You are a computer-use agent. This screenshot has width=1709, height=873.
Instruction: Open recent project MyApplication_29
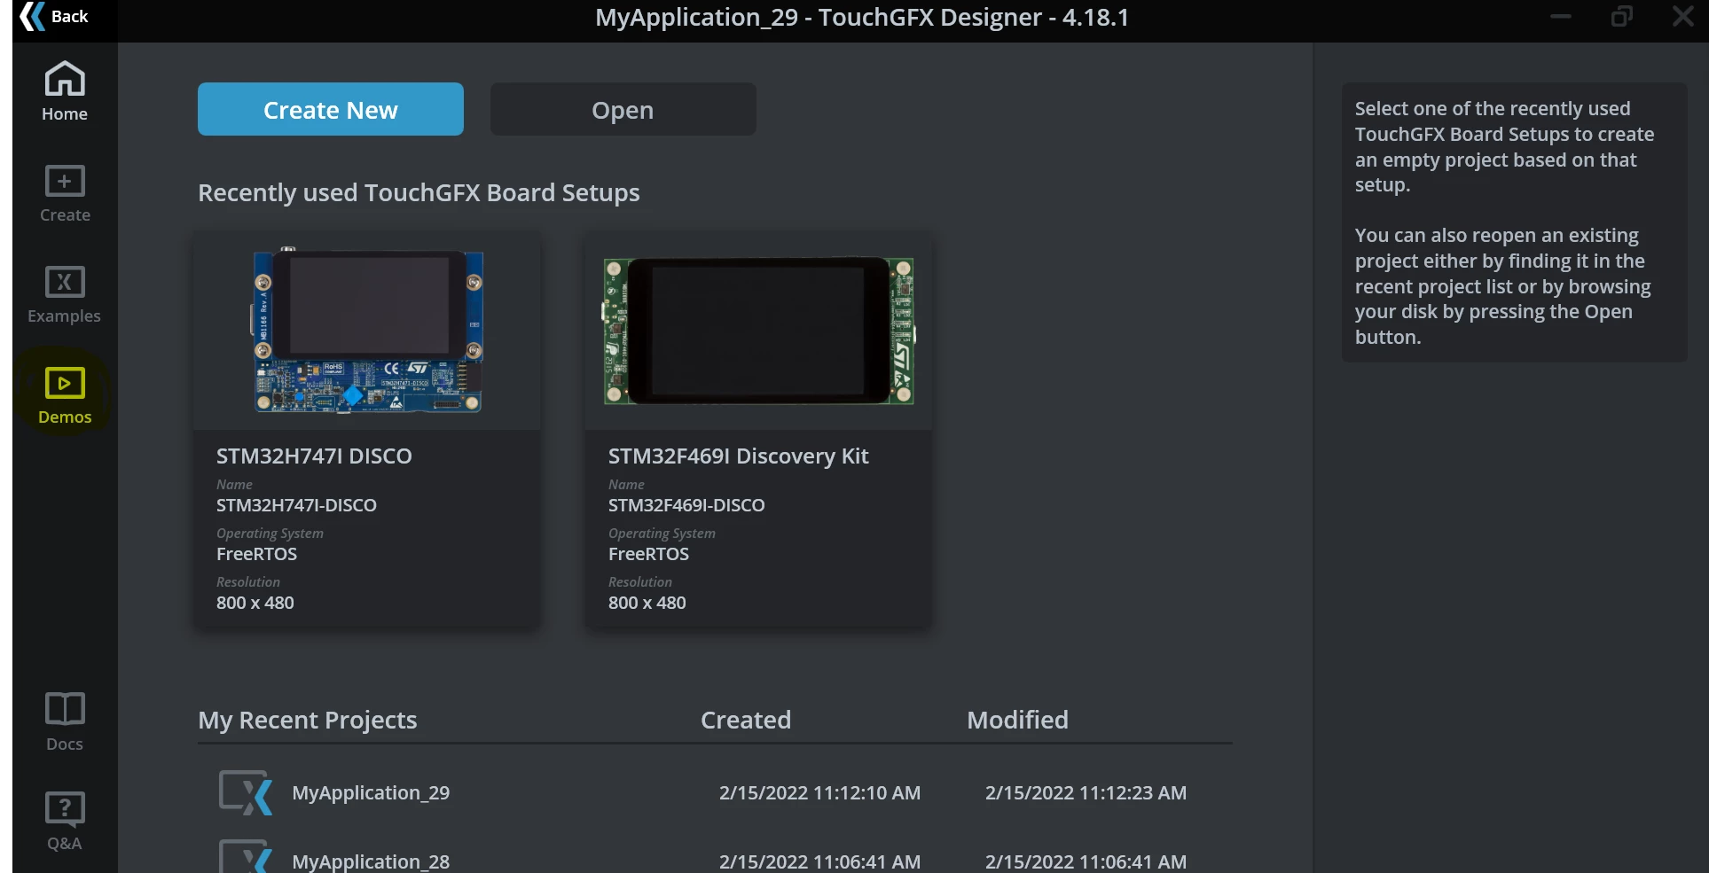click(x=371, y=792)
